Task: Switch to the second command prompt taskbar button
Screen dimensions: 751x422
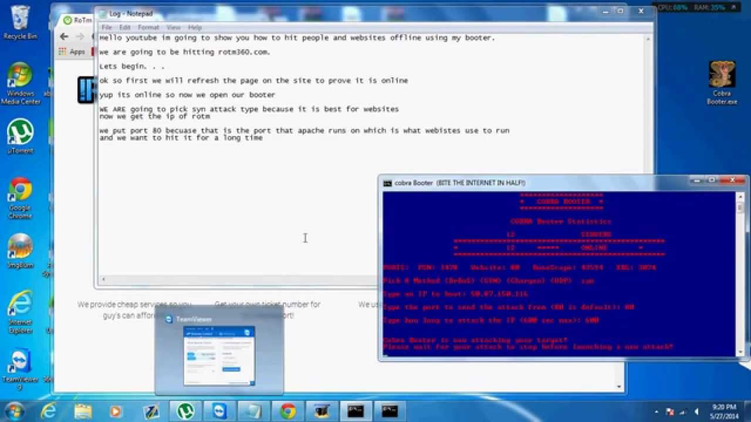Action: pyautogui.click(x=390, y=411)
